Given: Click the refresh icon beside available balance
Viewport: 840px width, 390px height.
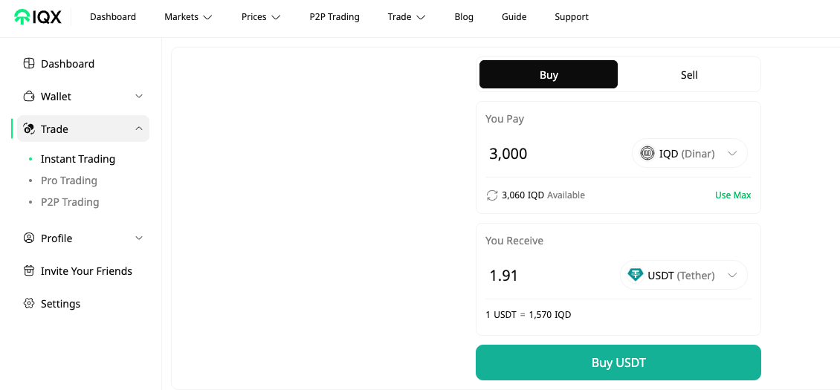Looking at the screenshot, I should [x=492, y=195].
